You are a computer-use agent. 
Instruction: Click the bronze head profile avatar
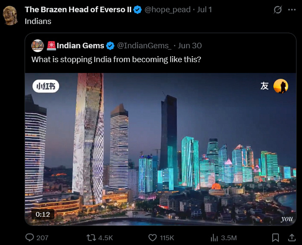[10, 16]
